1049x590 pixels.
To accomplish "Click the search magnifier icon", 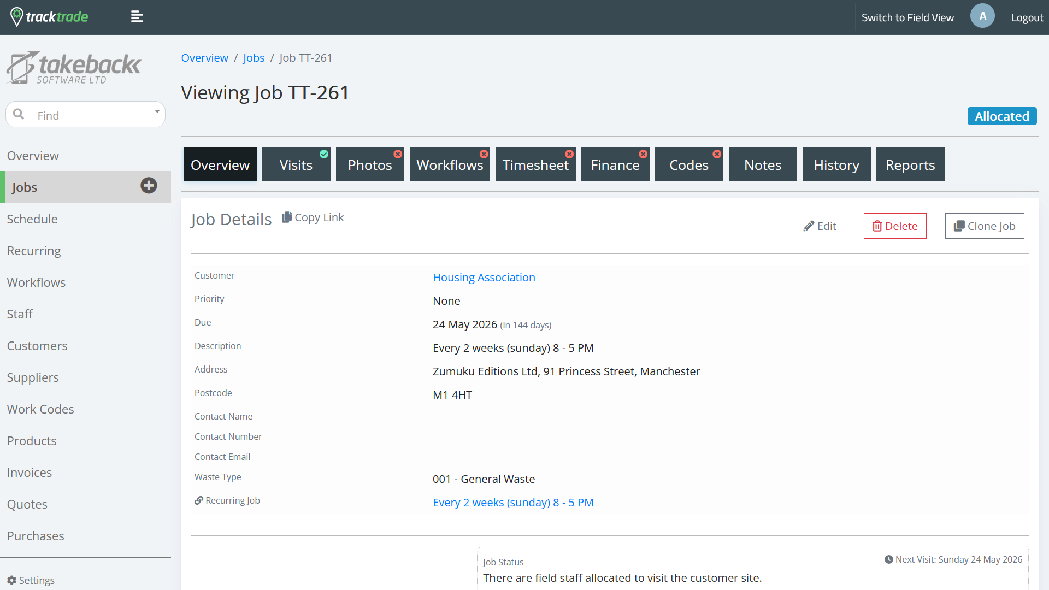I will [19, 114].
